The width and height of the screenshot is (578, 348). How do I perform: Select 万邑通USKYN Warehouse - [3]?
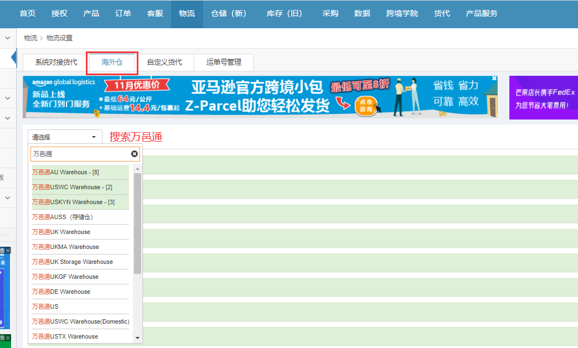[80, 202]
